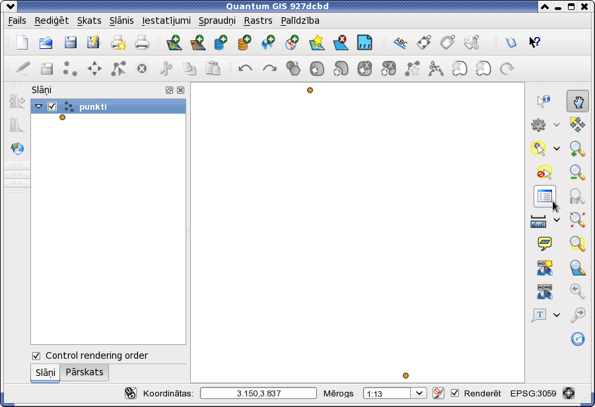Switch to the Slāņi tab
The image size is (595, 407).
[x=45, y=373]
